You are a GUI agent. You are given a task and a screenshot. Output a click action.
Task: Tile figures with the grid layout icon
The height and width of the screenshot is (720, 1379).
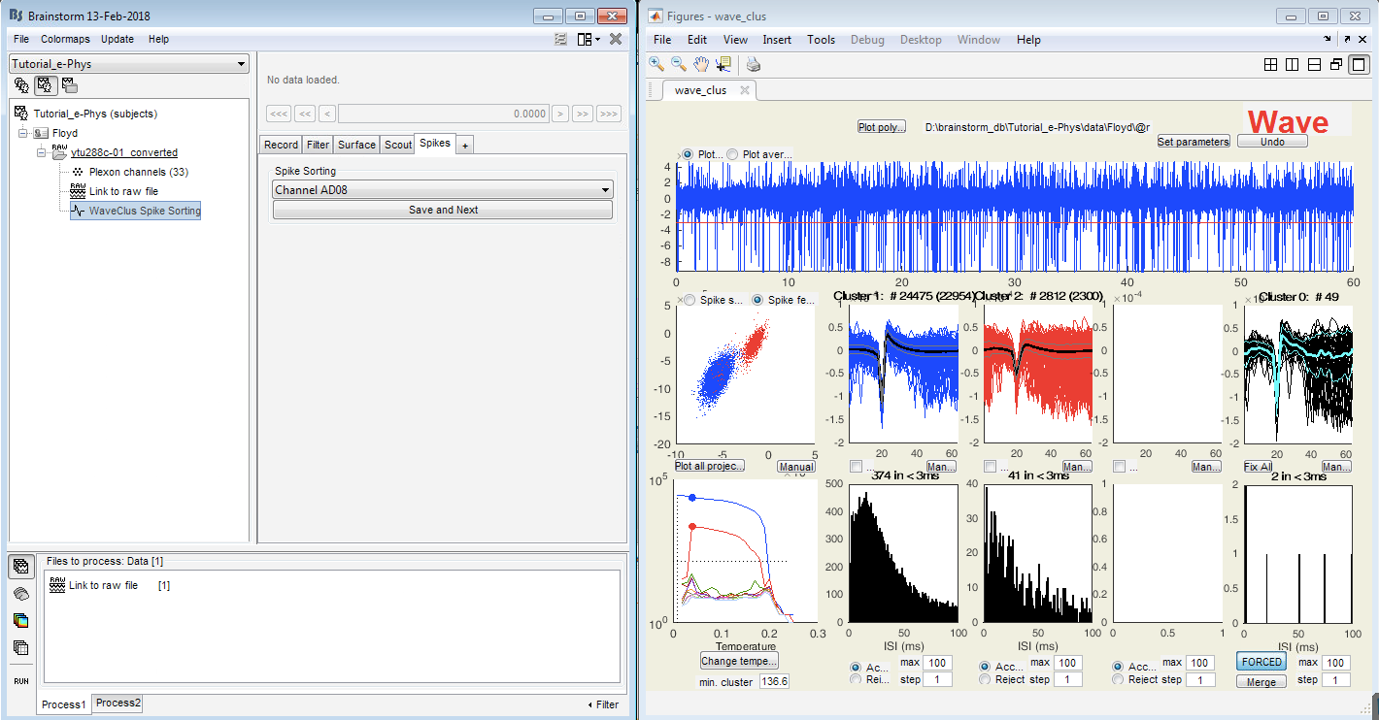coord(1270,65)
